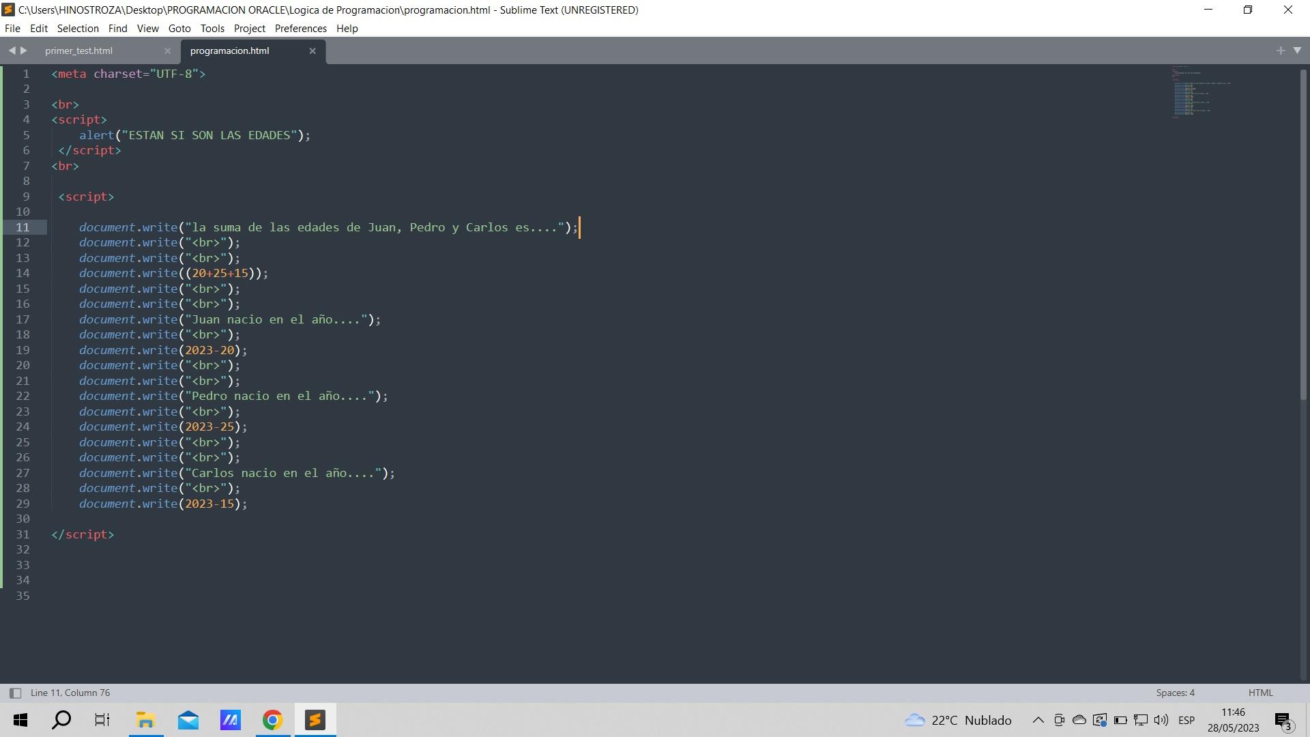Click the 2023-20 expression
Screen dimensions: 1310x737
(x=209, y=350)
